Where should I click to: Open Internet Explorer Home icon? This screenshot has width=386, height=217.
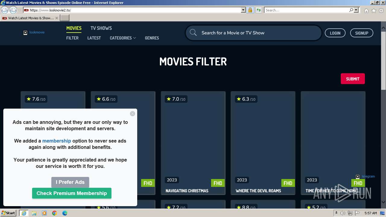click(x=366, y=11)
